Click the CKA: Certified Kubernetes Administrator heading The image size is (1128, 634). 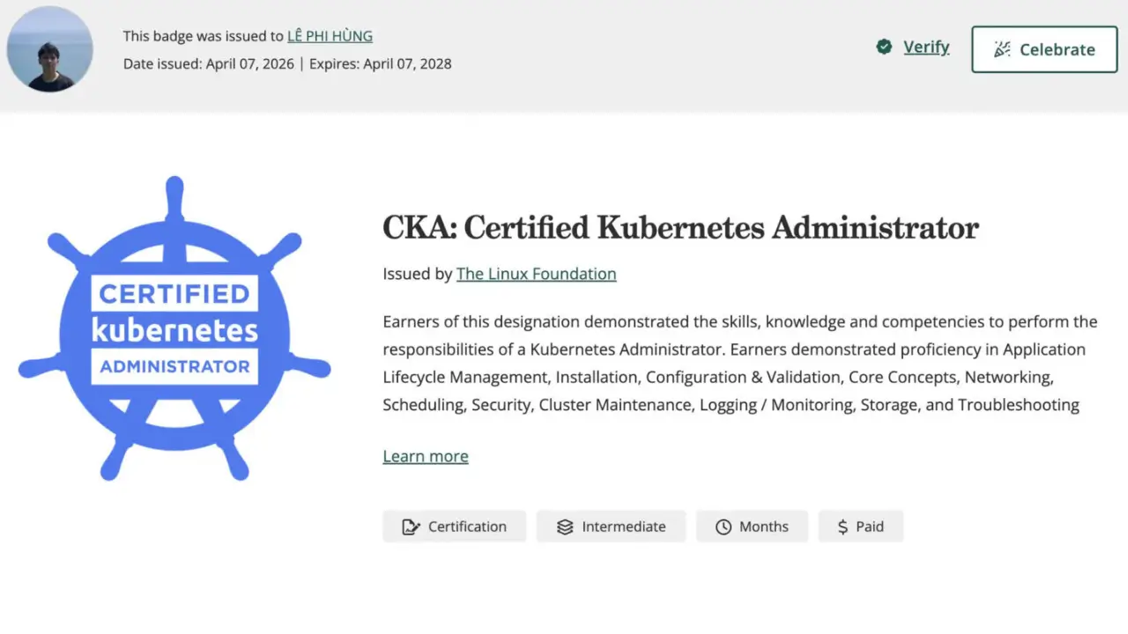[680, 227]
